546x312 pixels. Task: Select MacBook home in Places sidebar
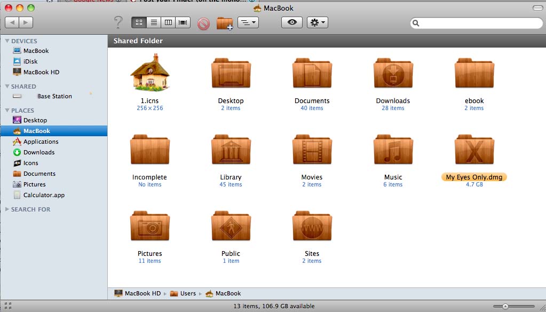(53, 131)
